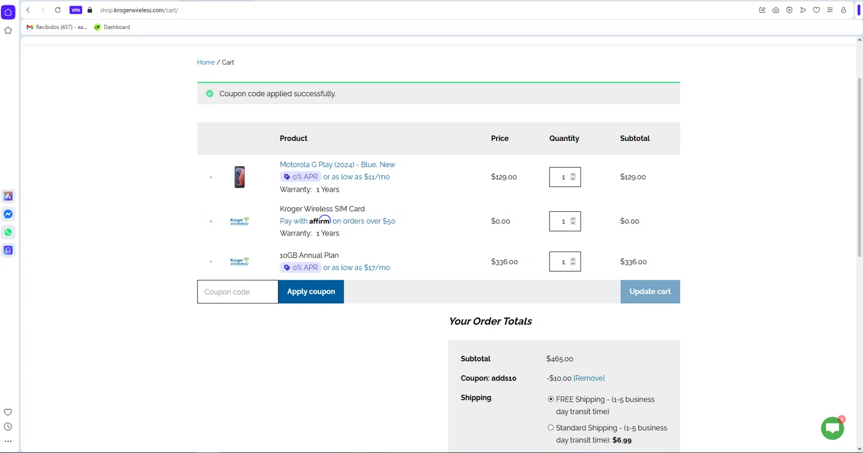Open the user profile icon

843,10
